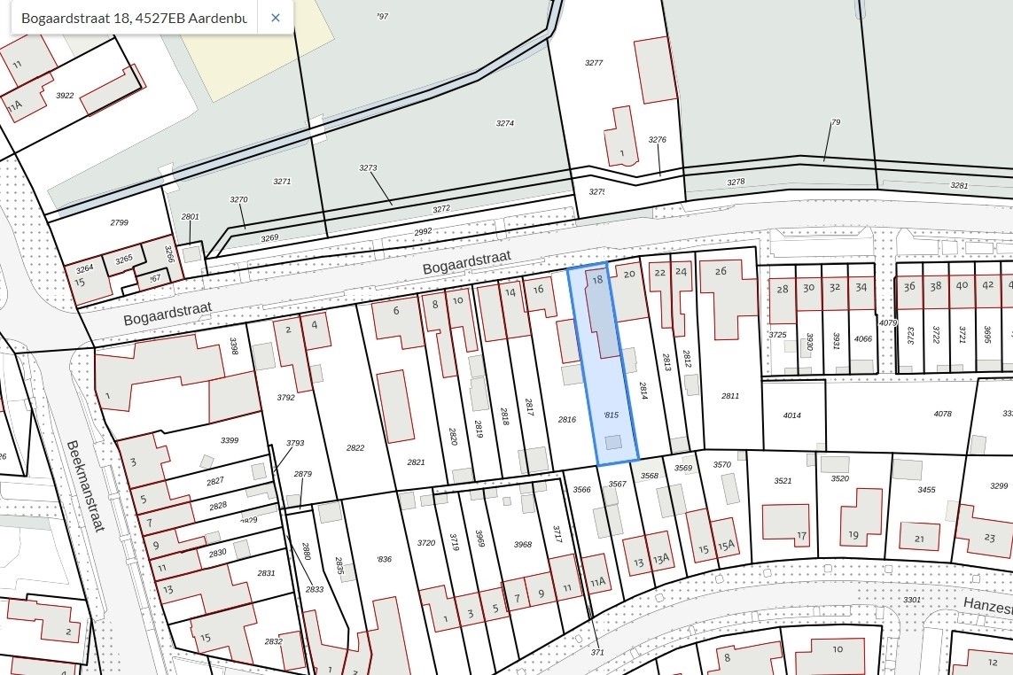The height and width of the screenshot is (675, 1013).
Task: Click parcel 3274 north of the street
Action: point(504,123)
